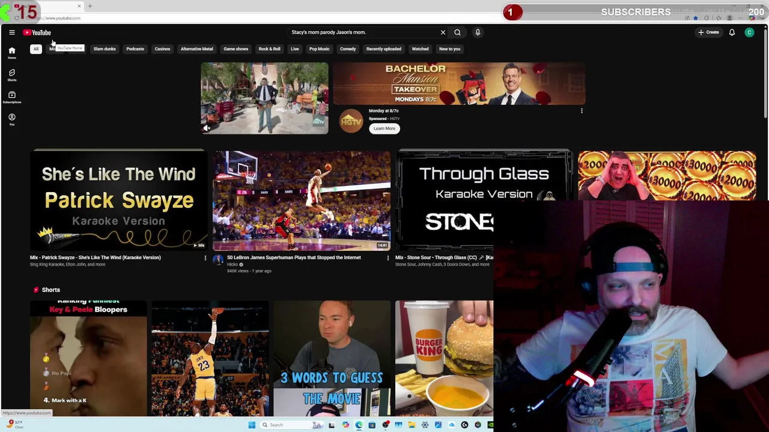The image size is (769, 432).
Task: Open options menu for the HGTV ad
Action: [x=582, y=111]
